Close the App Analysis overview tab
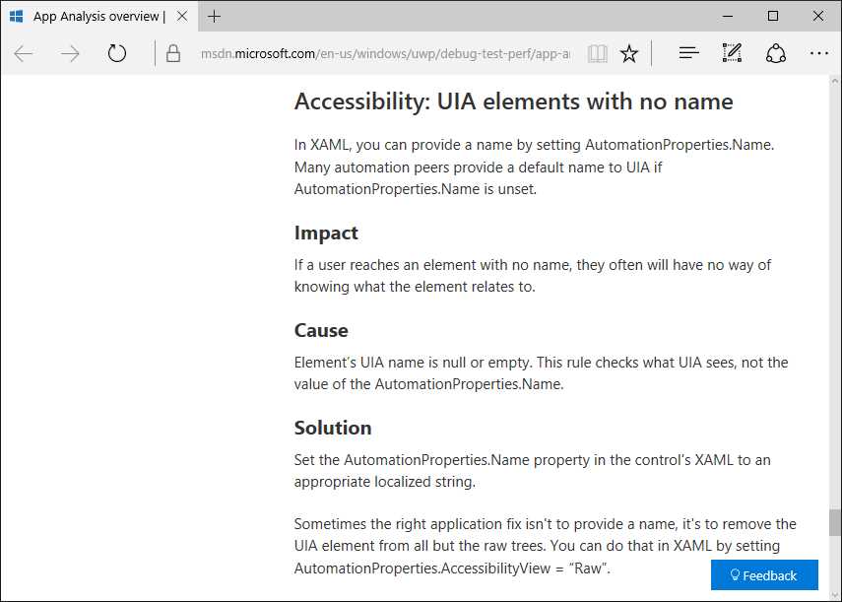Viewport: 842px width, 602px height. pos(180,16)
